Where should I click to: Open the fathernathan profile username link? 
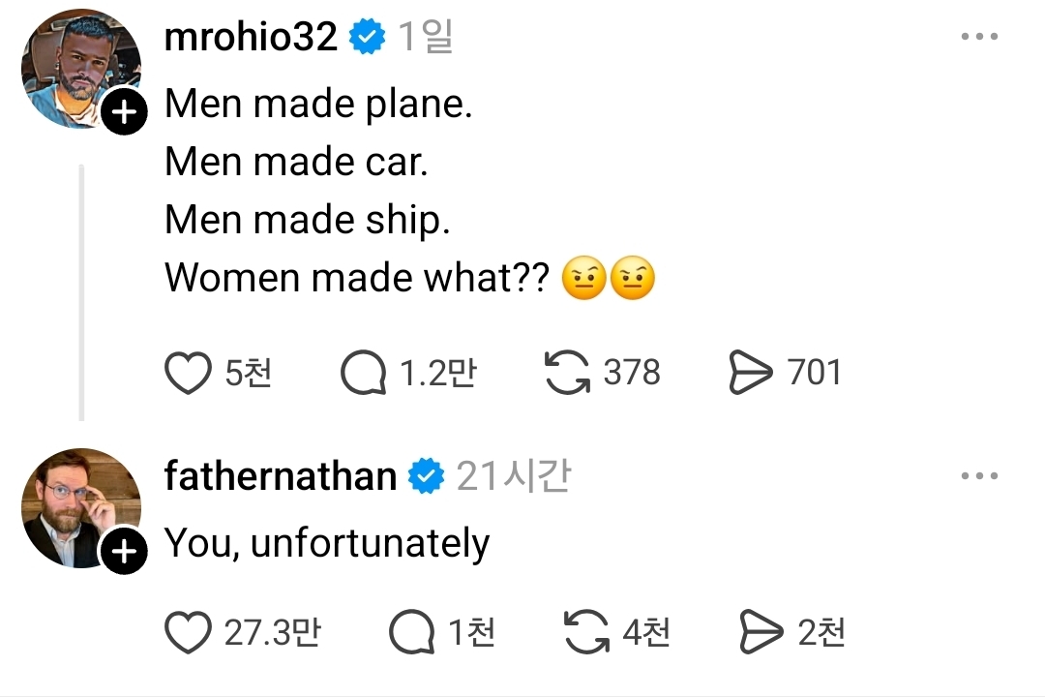281,476
